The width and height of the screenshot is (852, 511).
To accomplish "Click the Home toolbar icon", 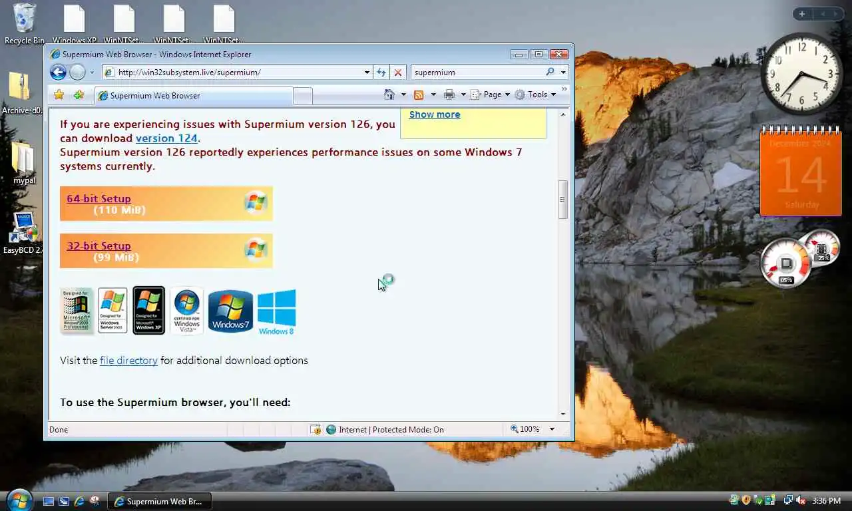I will pos(389,94).
